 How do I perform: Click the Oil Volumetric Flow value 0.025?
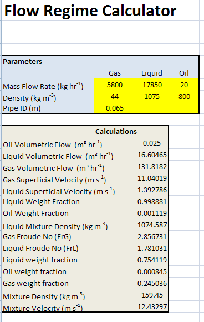[x=152, y=143]
